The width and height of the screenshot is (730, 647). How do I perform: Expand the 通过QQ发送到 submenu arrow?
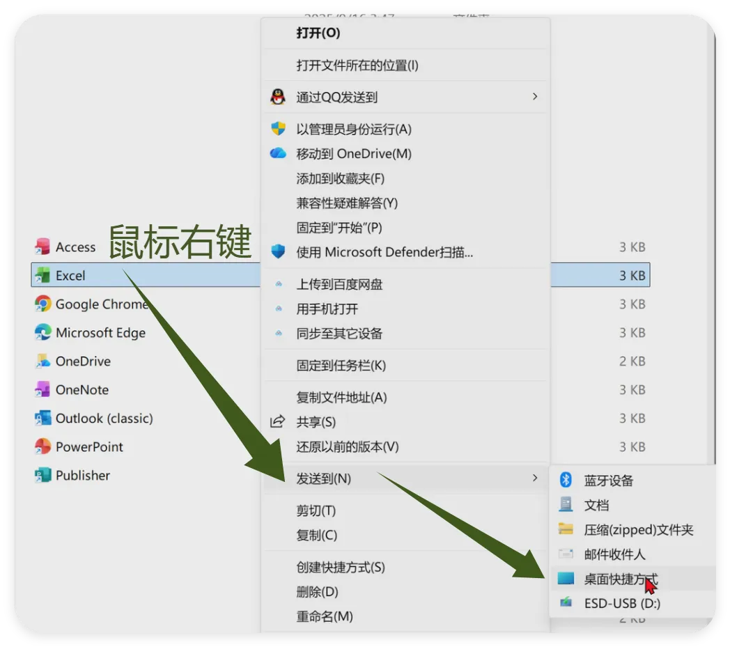[x=534, y=96]
